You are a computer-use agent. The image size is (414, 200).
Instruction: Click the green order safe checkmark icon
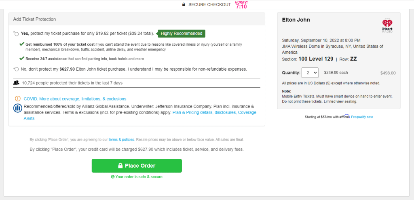(113, 177)
